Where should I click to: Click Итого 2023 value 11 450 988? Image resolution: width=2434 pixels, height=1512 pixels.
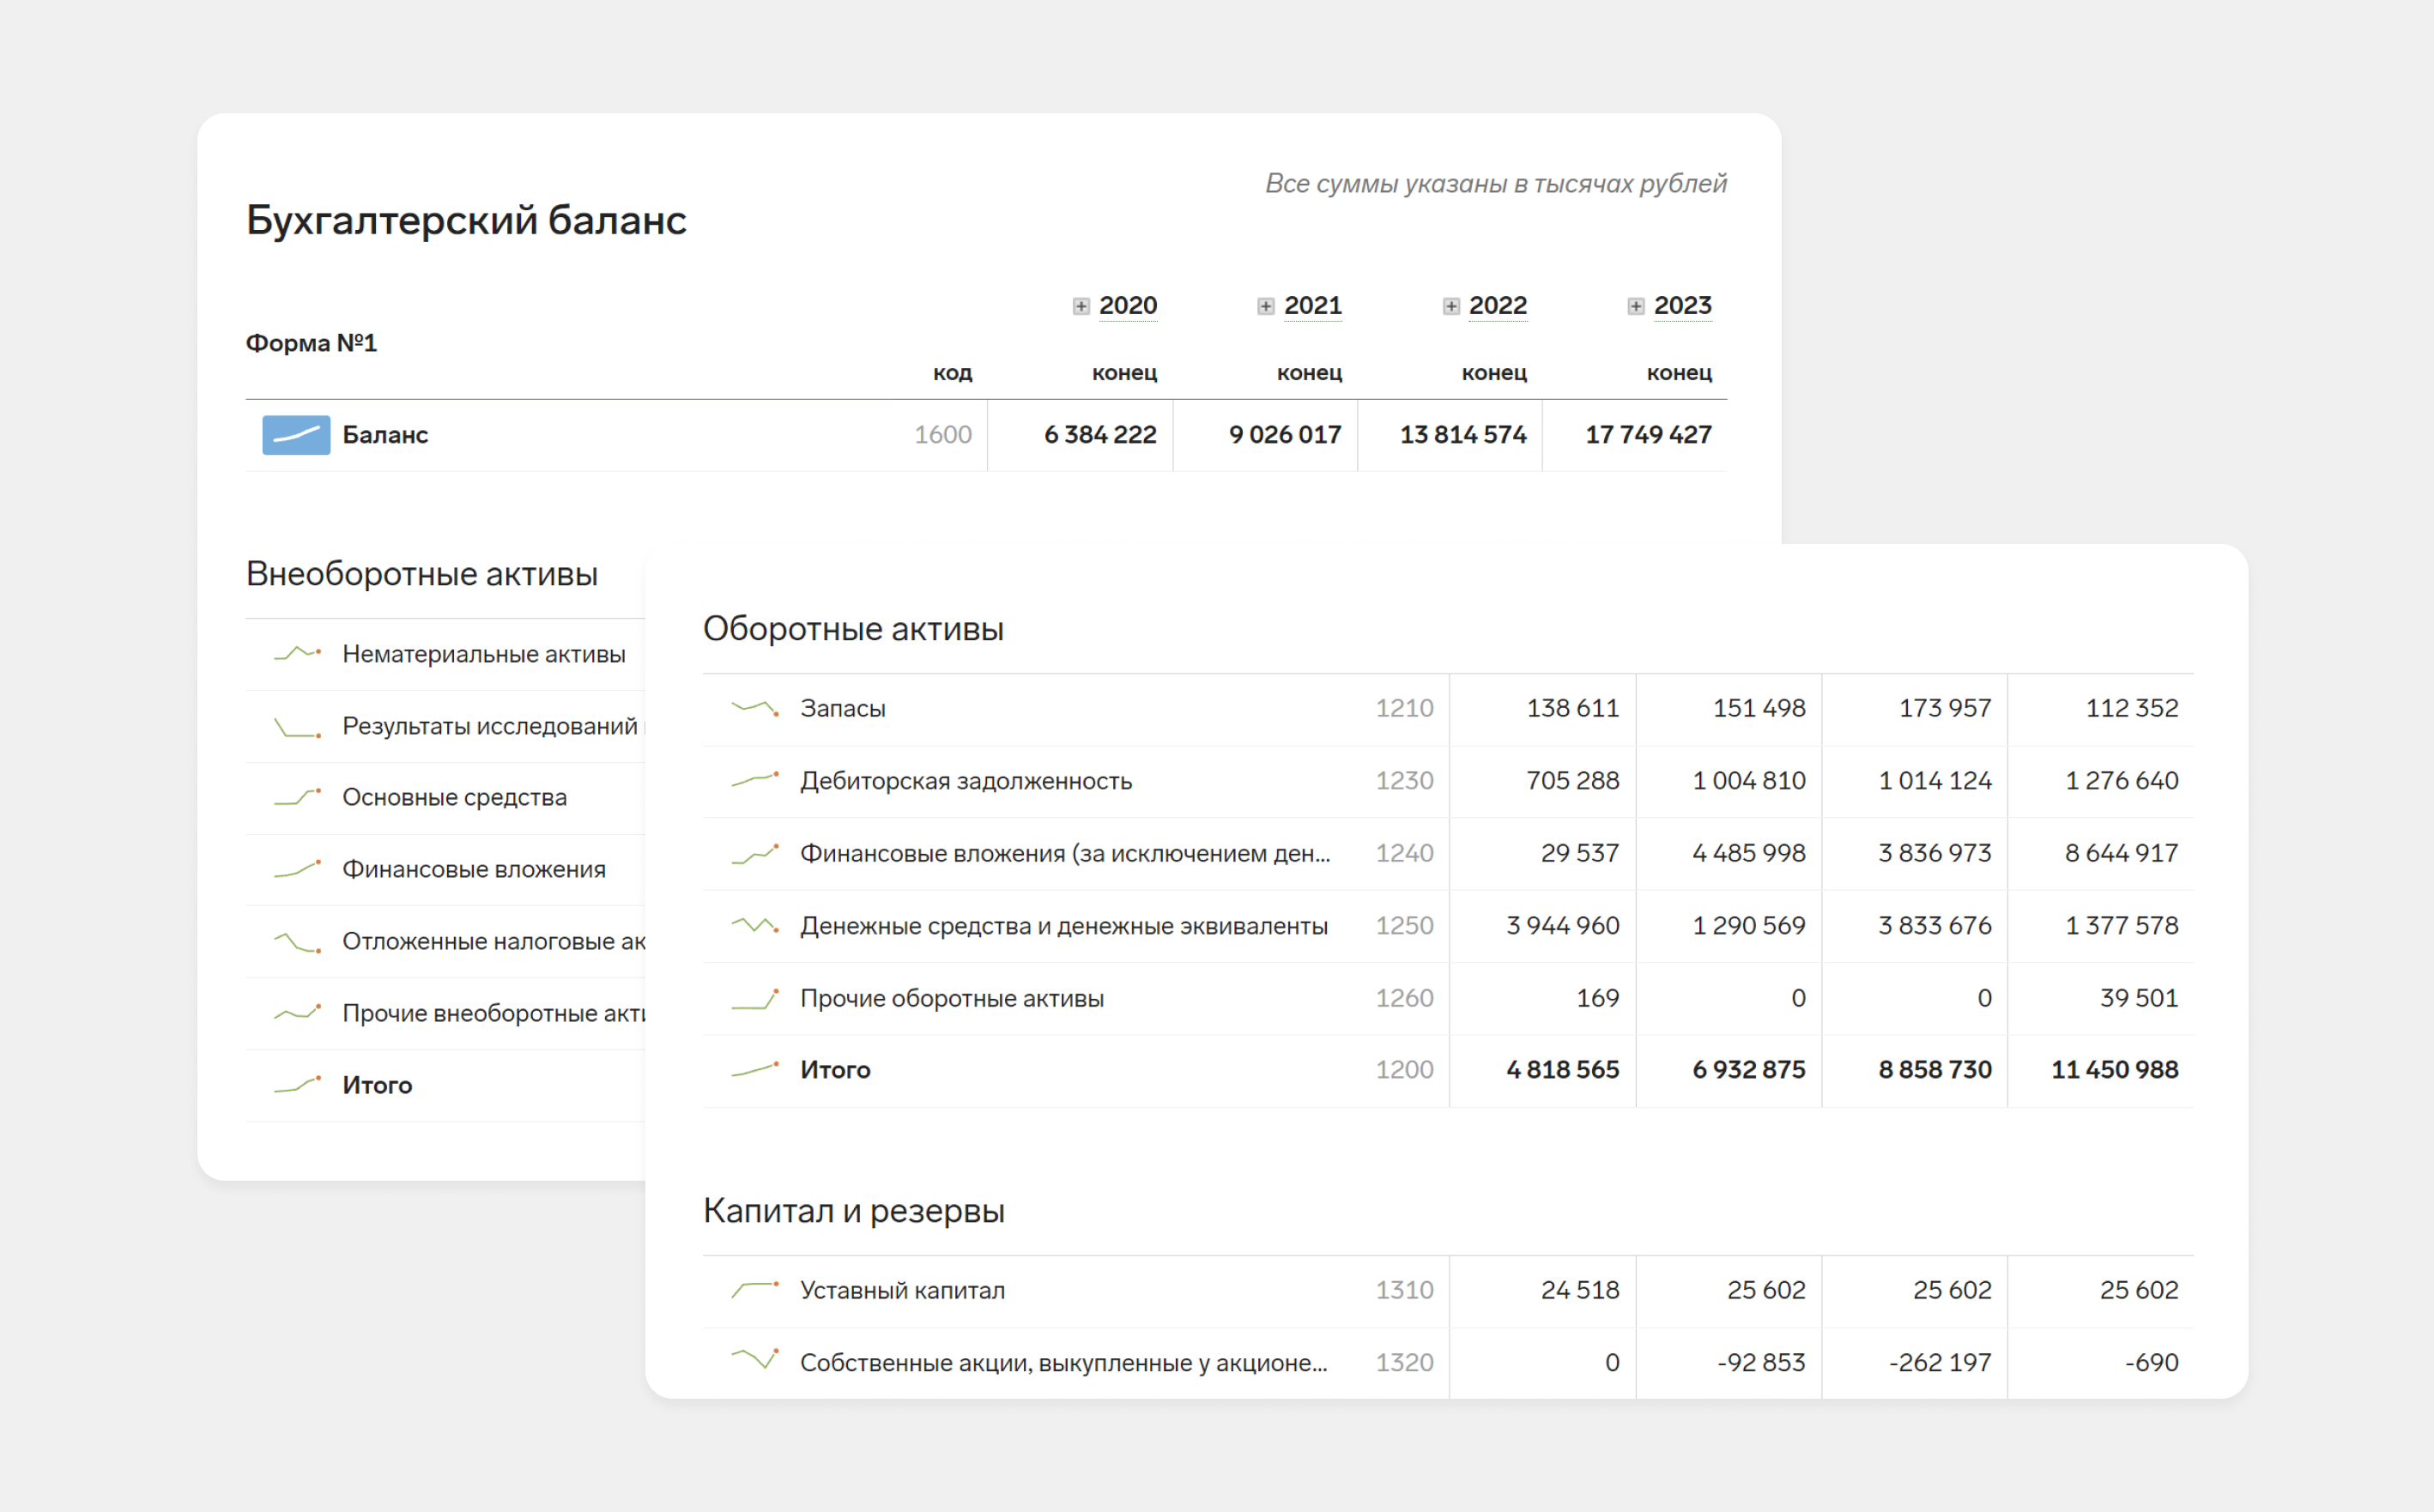pyautogui.click(x=2115, y=1070)
